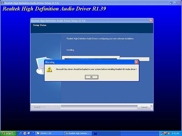
Task: Click the red round Quick Launch icon
Action: 25,133
